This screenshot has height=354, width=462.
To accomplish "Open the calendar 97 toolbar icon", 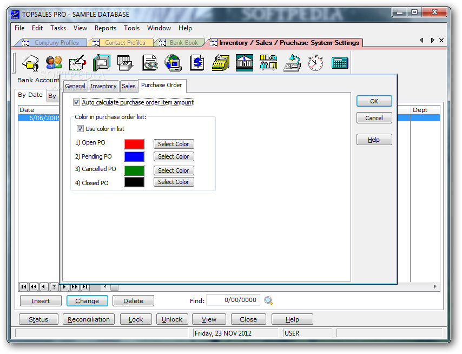I will pyautogui.click(x=125, y=63).
